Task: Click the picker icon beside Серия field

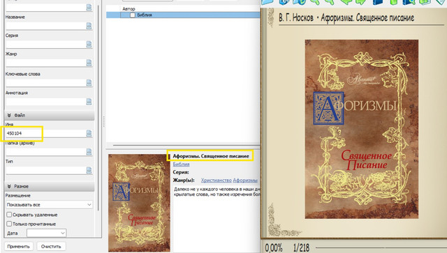Action: click(x=89, y=44)
